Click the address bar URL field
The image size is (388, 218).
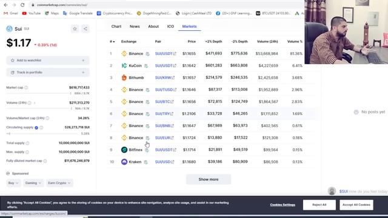coord(166,5)
